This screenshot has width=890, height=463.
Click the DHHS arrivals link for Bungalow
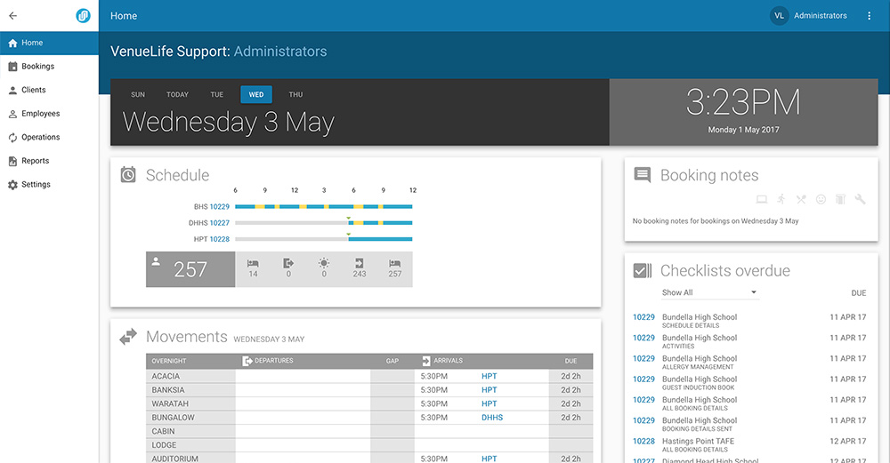point(492,418)
